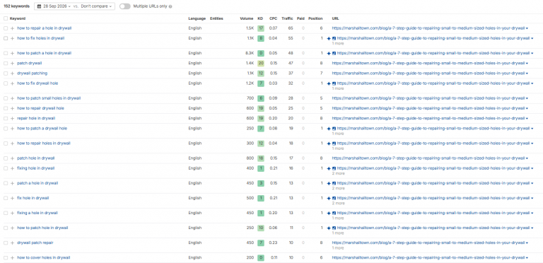Viewport: 543px width, 263px height.
Task: Click the plus icon for 'how to fix drywall hole'
Action: (13, 83)
